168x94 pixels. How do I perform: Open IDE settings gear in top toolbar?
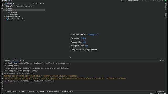[162, 1]
